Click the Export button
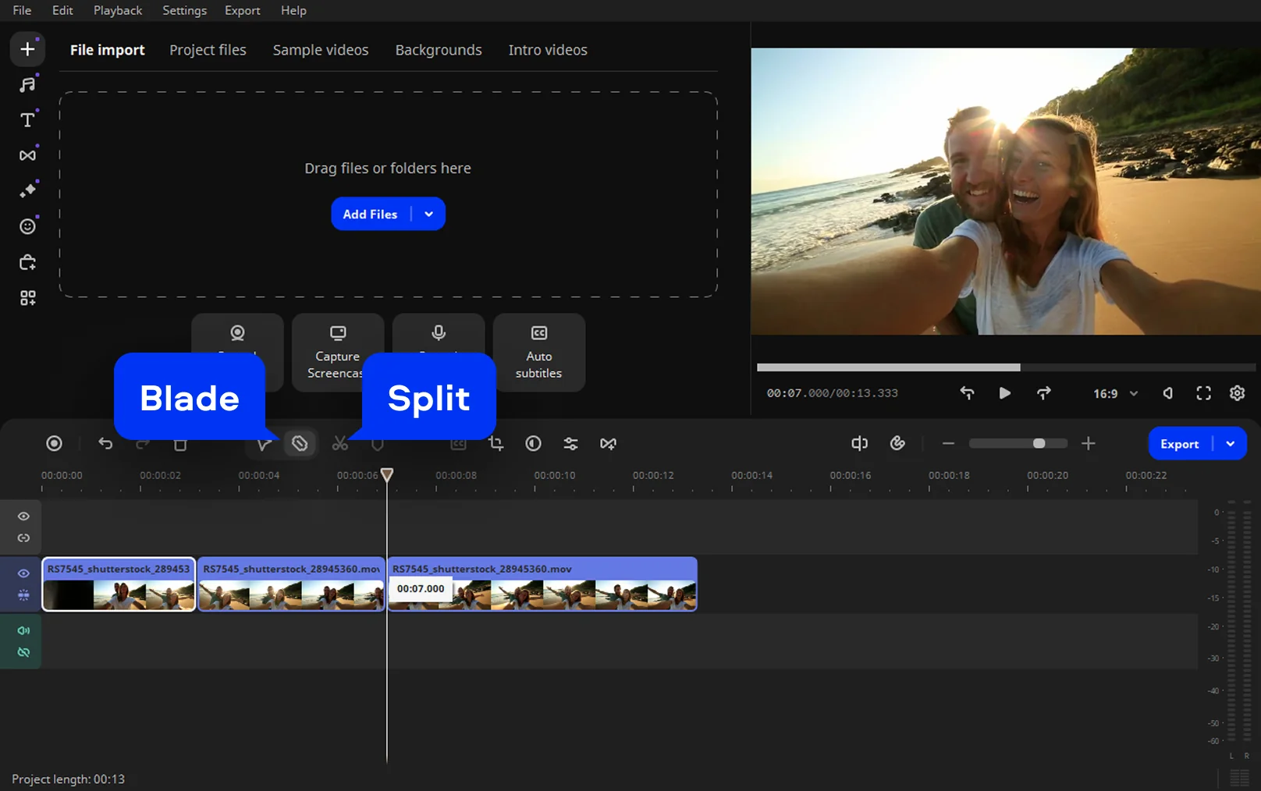The image size is (1261, 791). click(x=1179, y=444)
